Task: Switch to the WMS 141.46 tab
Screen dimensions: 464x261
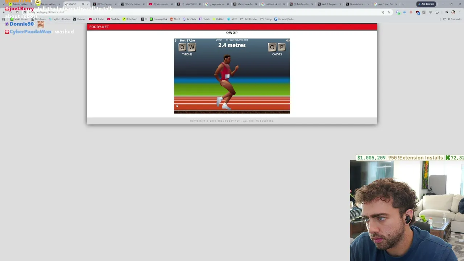Action: click(x=132, y=4)
